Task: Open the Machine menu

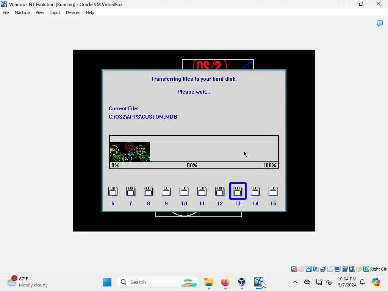Action: [x=22, y=13]
